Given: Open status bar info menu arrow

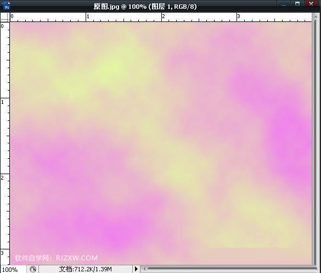Looking at the screenshot, I should [136, 269].
